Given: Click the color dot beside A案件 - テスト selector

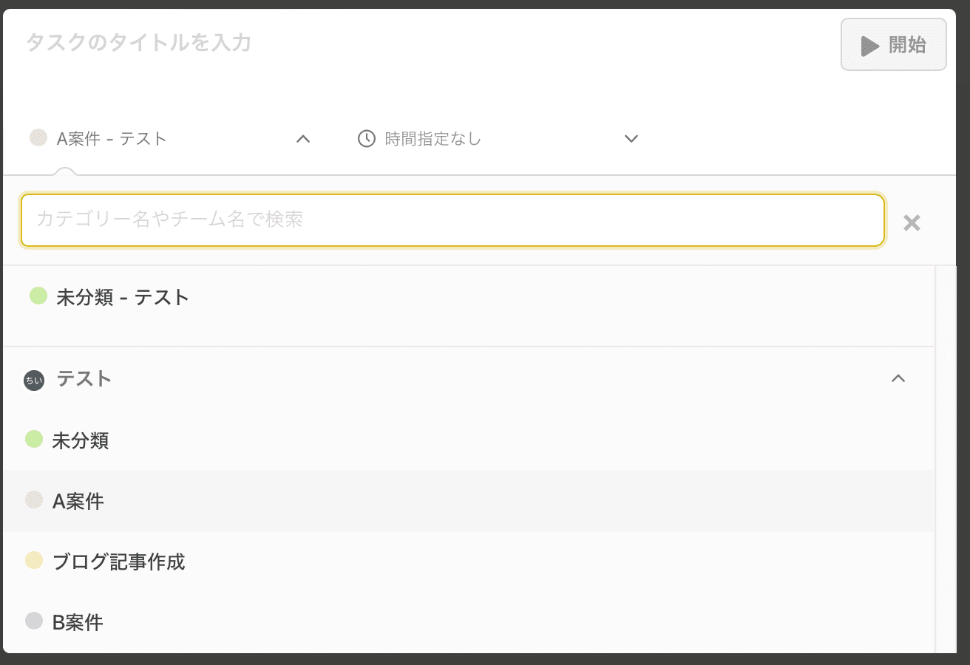Looking at the screenshot, I should 38,138.
